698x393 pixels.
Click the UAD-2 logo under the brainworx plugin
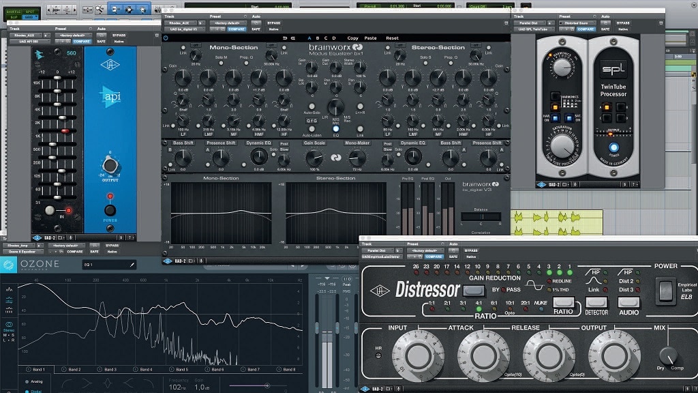[168, 261]
